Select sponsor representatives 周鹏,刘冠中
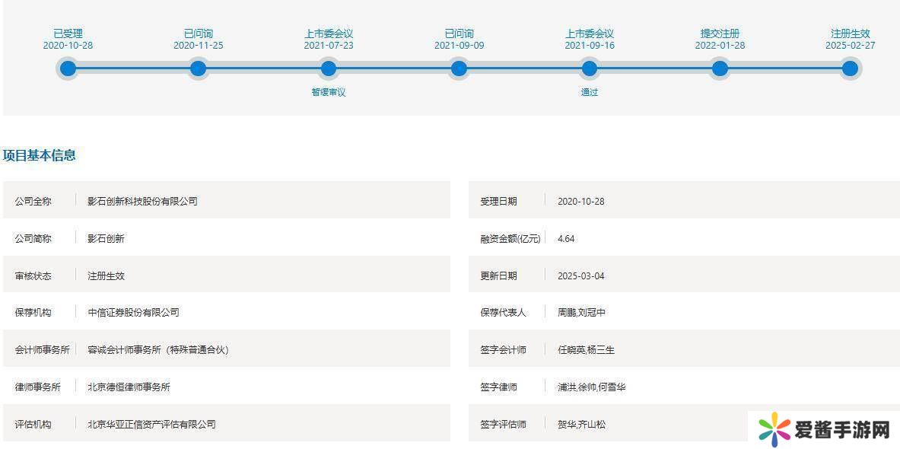Screen dimensions: 900x449 pos(581,313)
